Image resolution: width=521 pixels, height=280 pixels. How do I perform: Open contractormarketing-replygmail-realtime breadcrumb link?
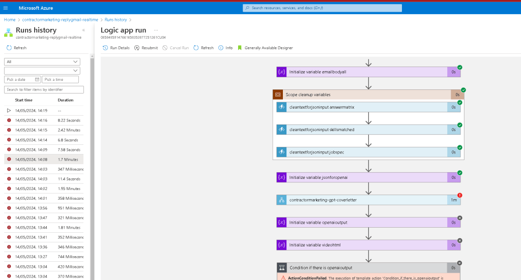click(60, 20)
